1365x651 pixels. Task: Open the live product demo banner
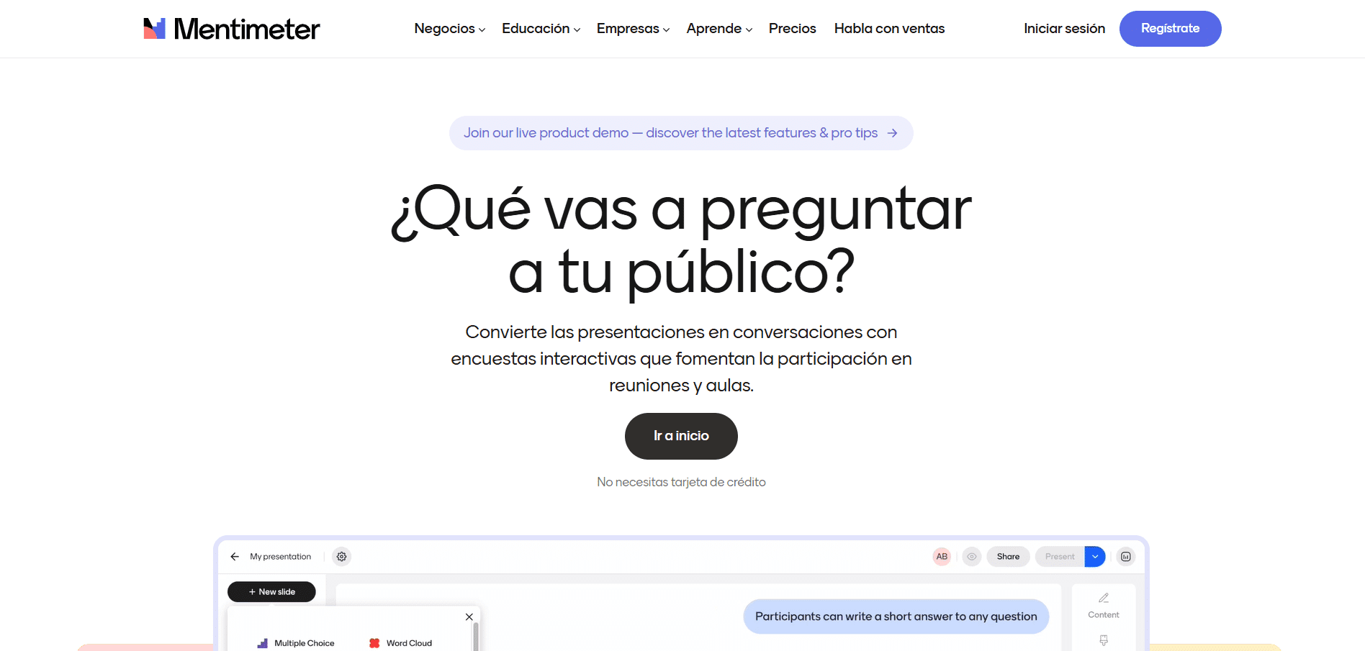[x=680, y=133]
